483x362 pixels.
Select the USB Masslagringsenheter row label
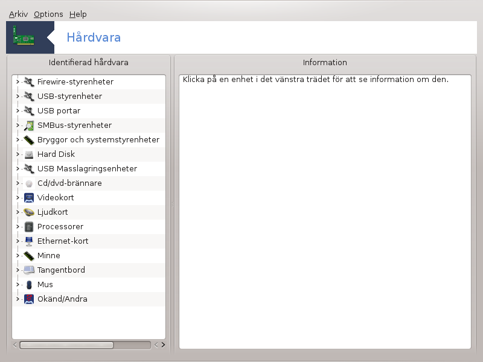click(x=87, y=169)
